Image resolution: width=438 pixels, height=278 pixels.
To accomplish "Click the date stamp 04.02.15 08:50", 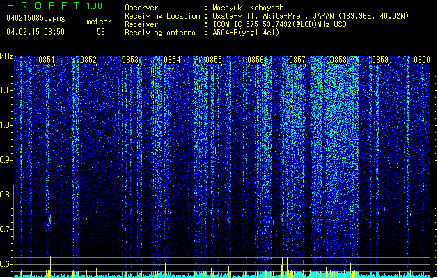I will [x=36, y=32].
